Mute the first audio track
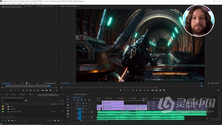The height and width of the screenshot is (125, 222). pos(86,112)
